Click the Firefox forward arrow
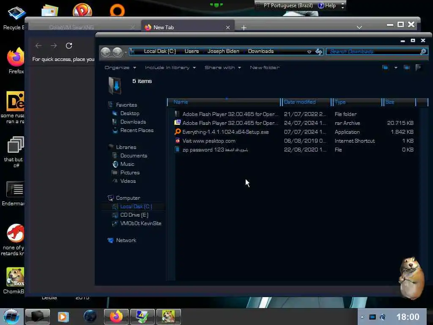 click(x=54, y=46)
